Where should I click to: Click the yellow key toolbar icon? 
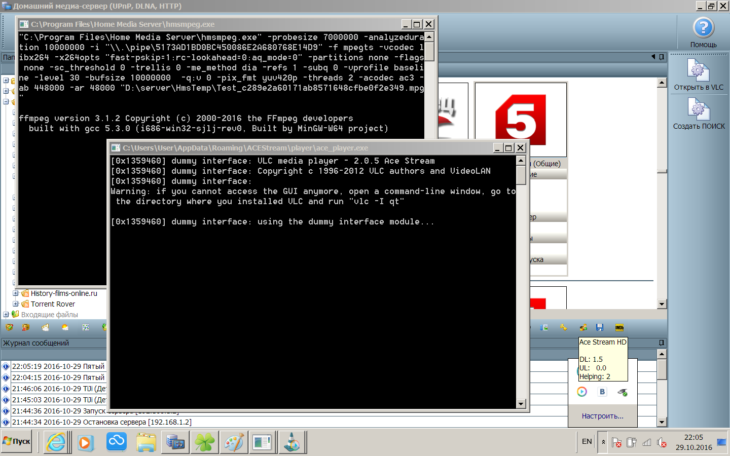pos(564,328)
